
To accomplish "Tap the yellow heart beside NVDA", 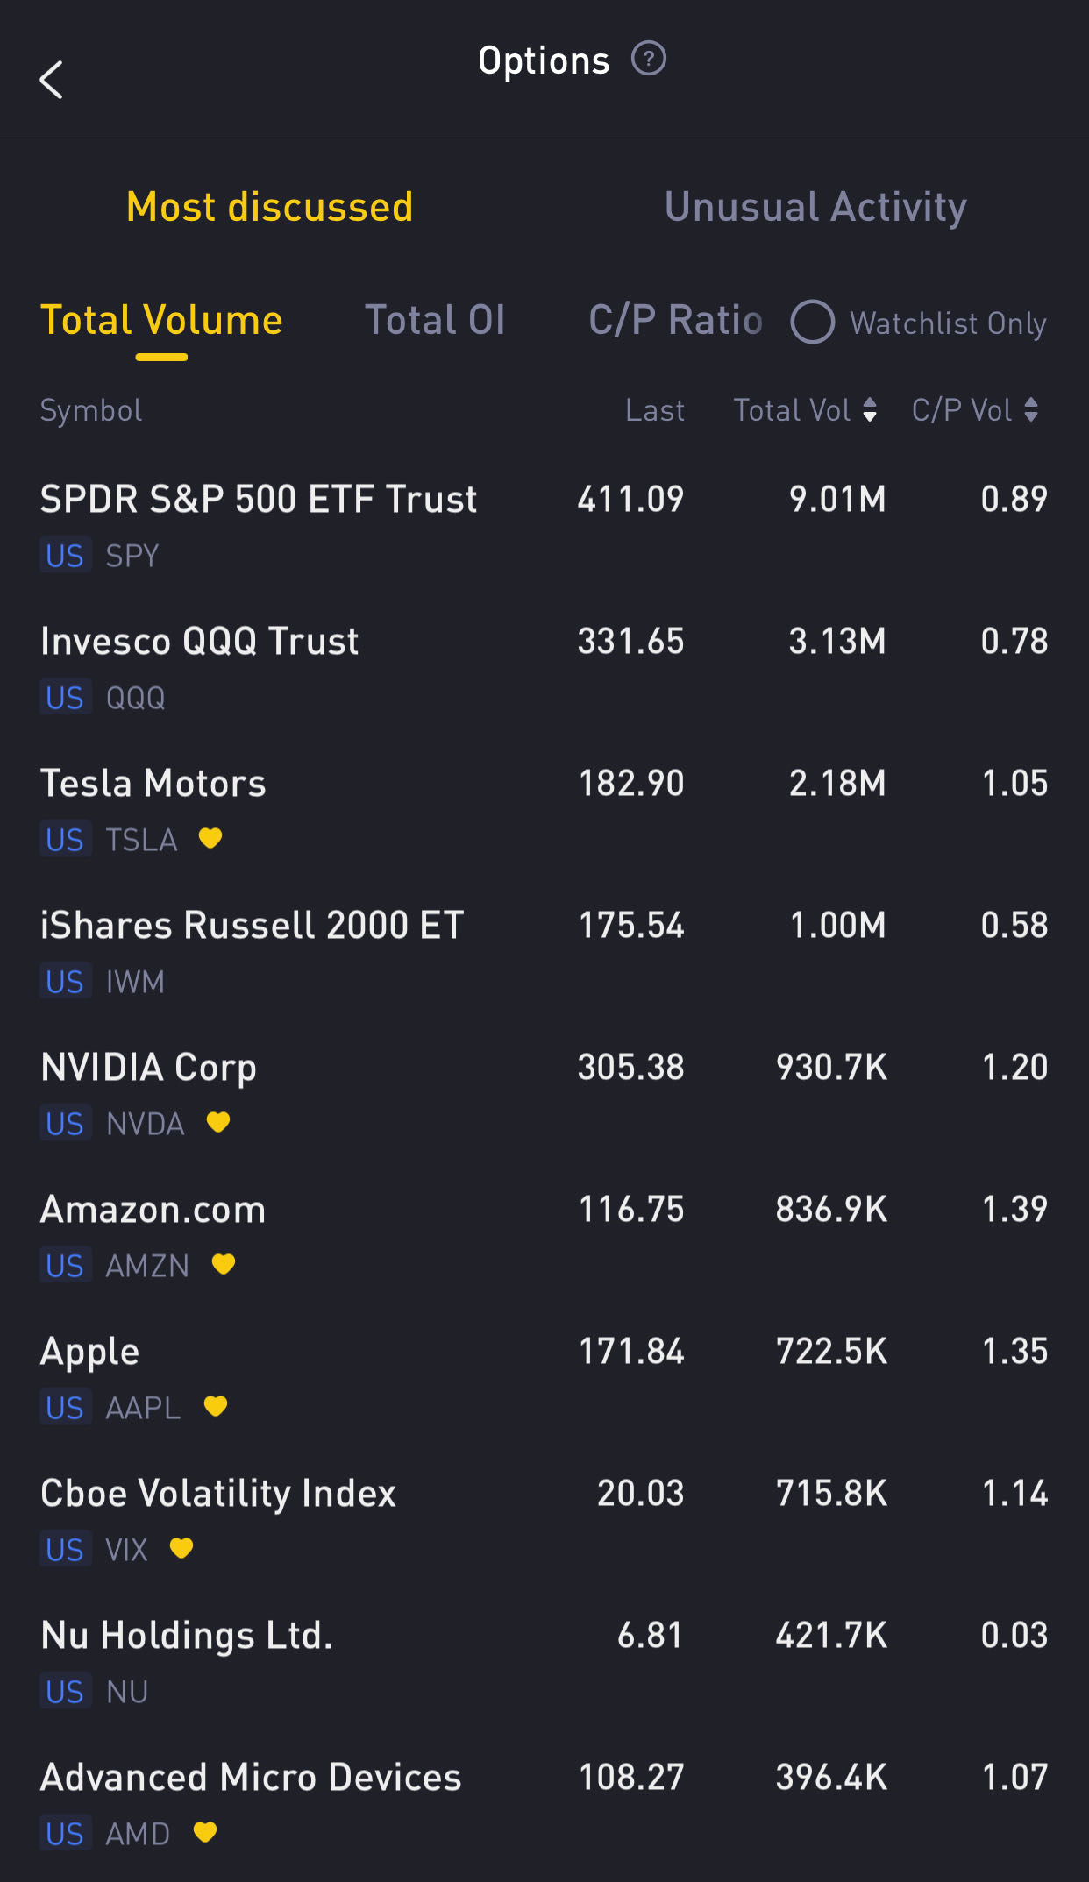I will click(218, 1122).
